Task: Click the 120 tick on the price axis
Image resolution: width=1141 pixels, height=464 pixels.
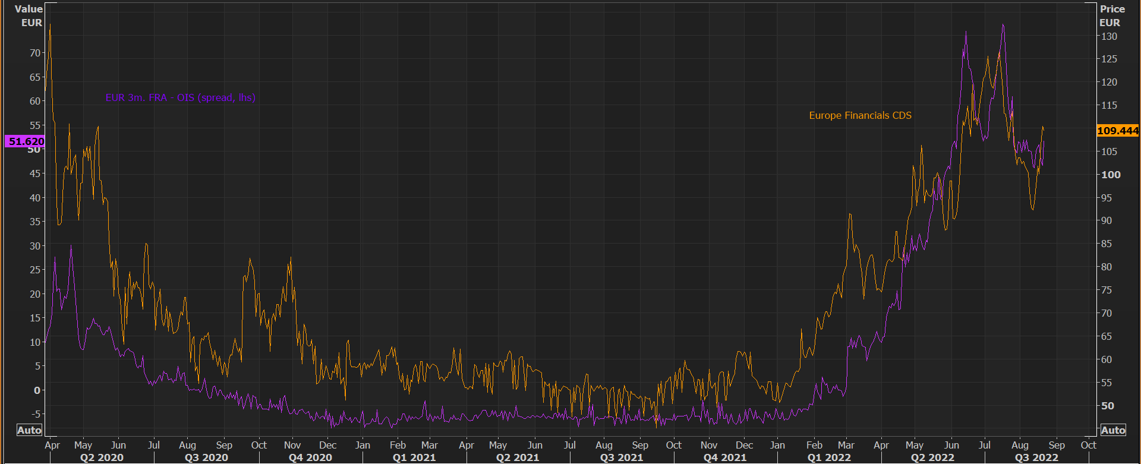Action: pos(1109,82)
